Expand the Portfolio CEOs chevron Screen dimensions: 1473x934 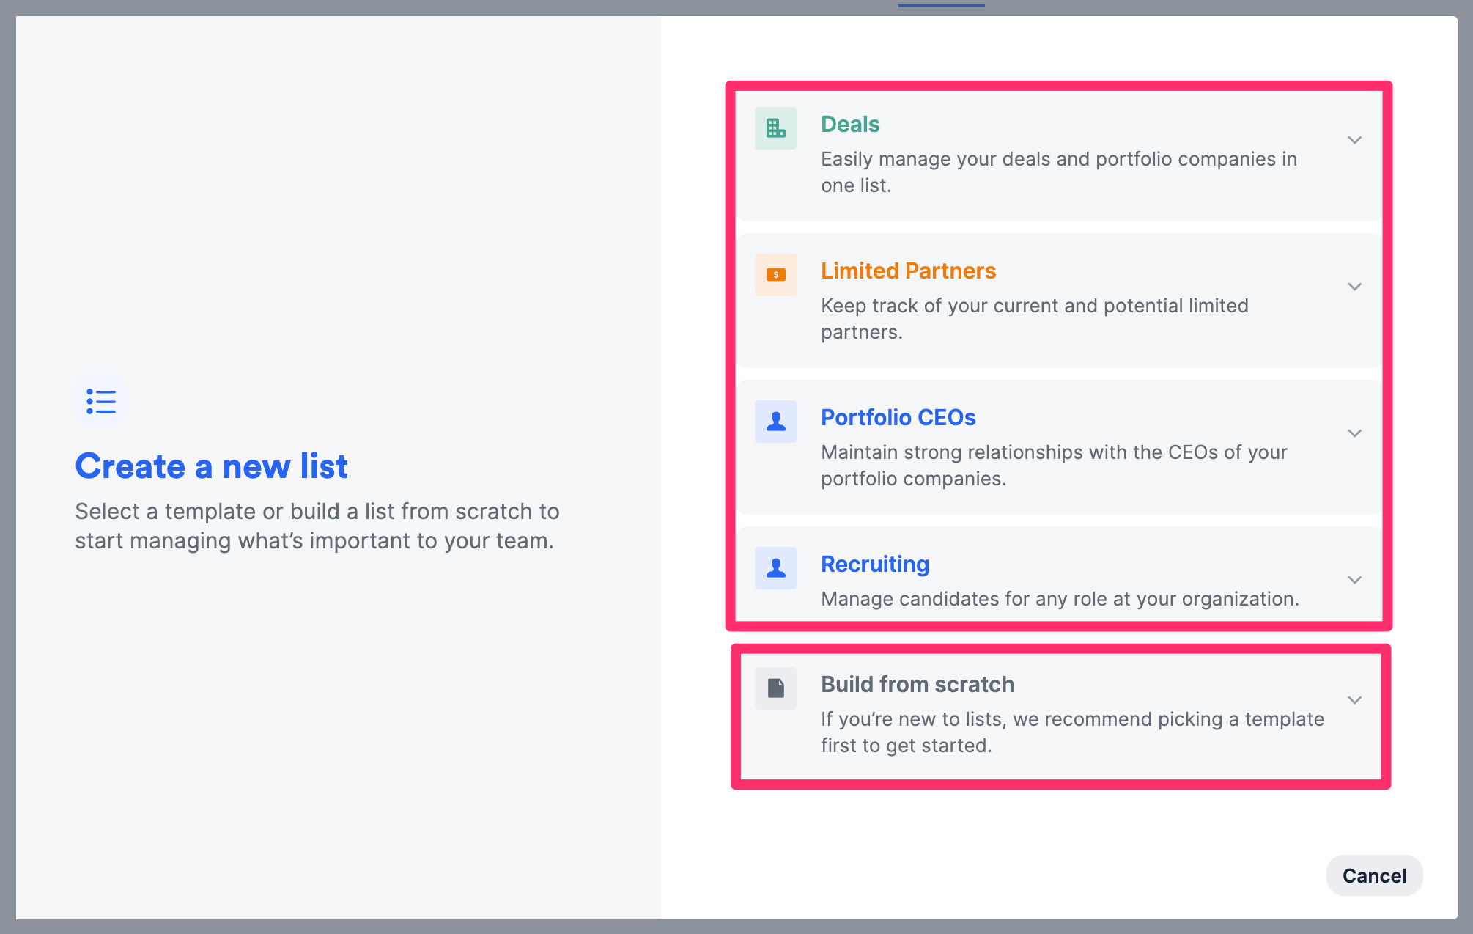coord(1354,433)
